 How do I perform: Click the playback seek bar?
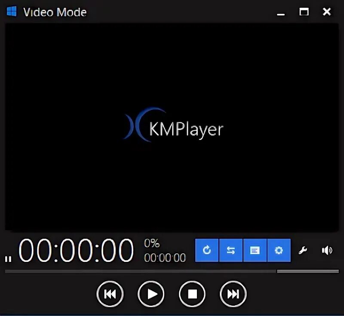(x=141, y=271)
